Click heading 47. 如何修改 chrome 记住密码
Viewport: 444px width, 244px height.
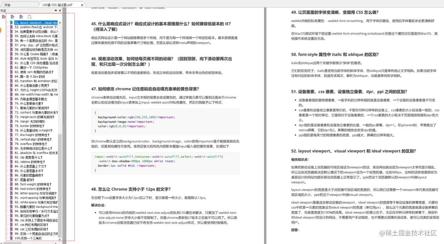pyautogui.click(x=145, y=89)
